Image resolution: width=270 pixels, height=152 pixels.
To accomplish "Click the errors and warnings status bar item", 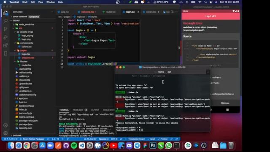I will click(11, 139).
